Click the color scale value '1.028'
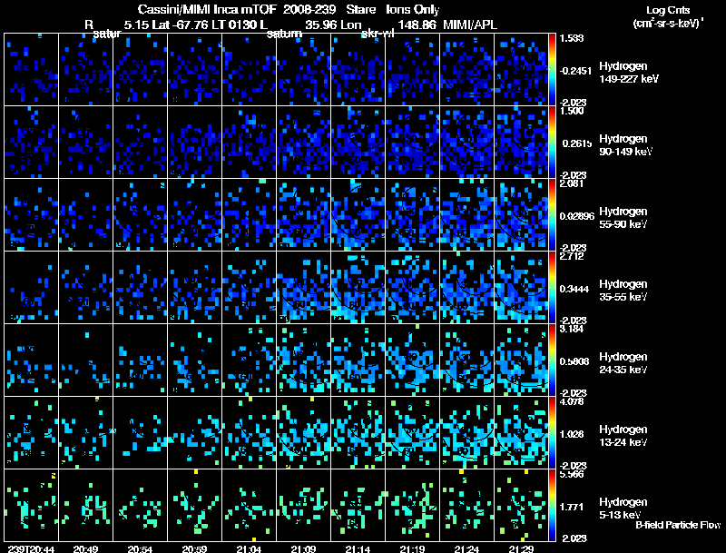The height and width of the screenshot is (553, 726). [572, 434]
